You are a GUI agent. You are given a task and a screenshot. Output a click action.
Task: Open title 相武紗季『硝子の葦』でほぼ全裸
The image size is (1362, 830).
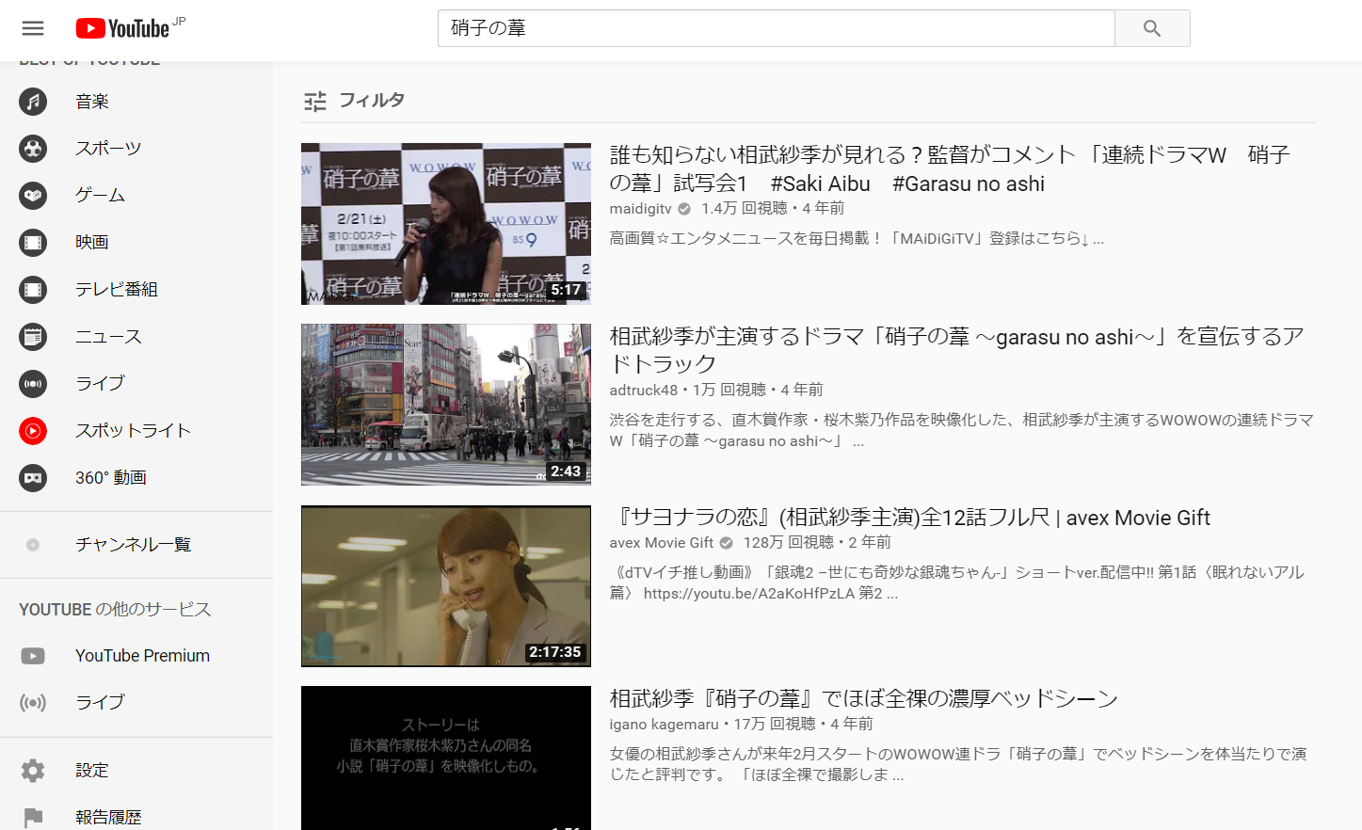(x=863, y=699)
